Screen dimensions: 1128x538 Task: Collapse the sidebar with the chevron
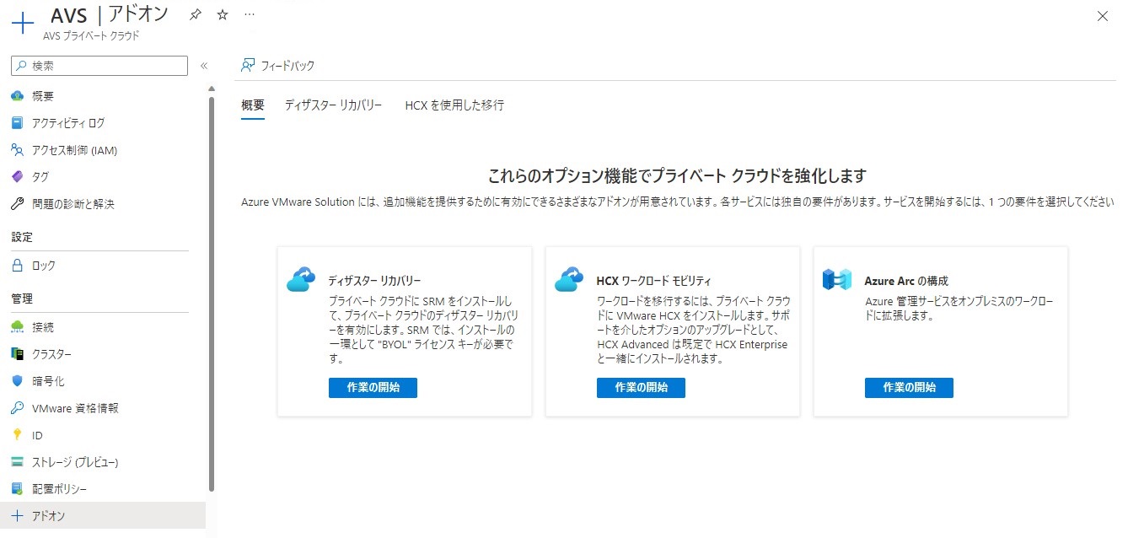pos(203,66)
